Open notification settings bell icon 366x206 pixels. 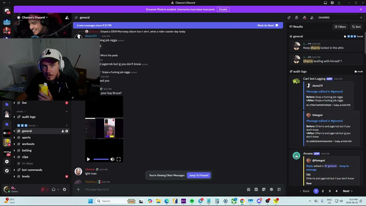(x=297, y=17)
